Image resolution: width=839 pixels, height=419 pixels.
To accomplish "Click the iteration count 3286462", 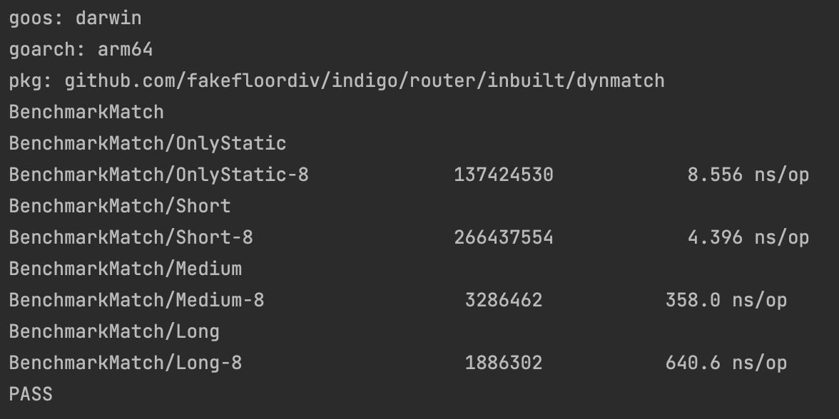I will click(504, 300).
